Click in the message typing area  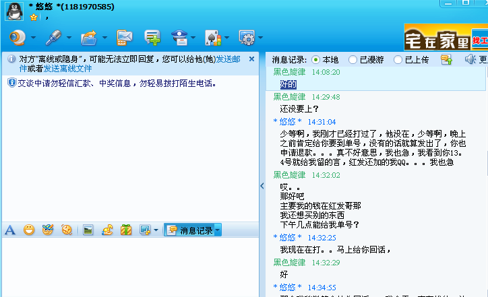click(x=130, y=267)
